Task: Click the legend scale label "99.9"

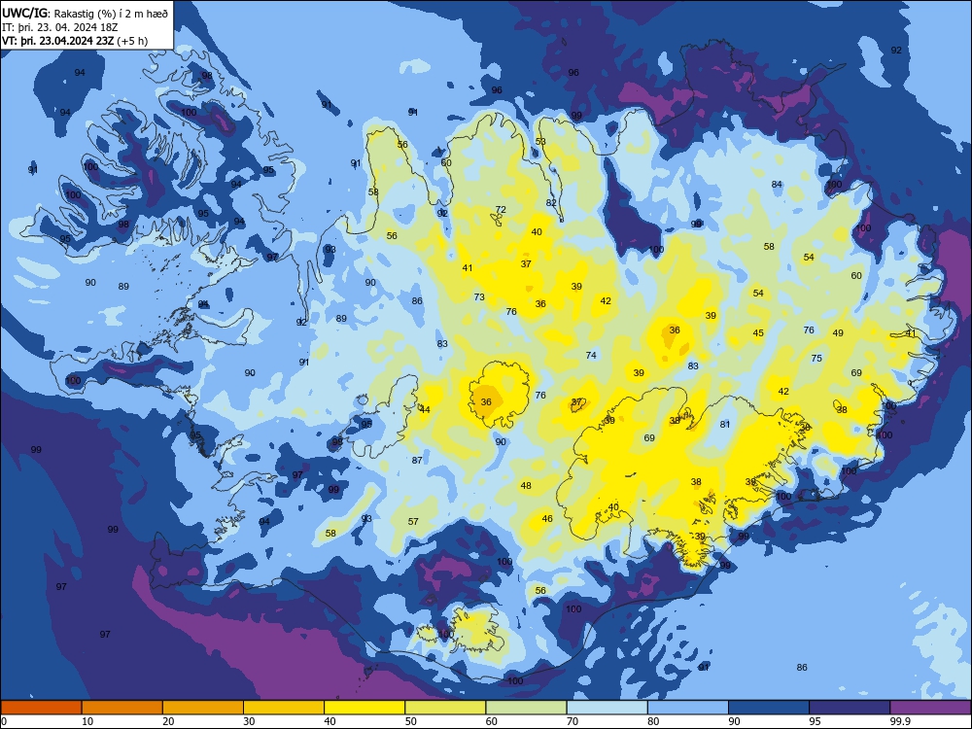Action: 900,721
